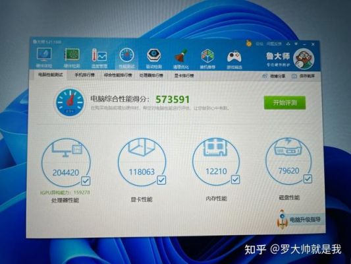
Task: Click the 显卡性能 label
Action: [x=142, y=199]
